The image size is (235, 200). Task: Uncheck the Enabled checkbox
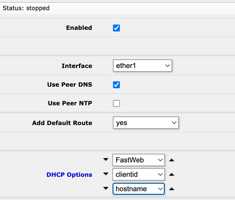click(x=116, y=28)
